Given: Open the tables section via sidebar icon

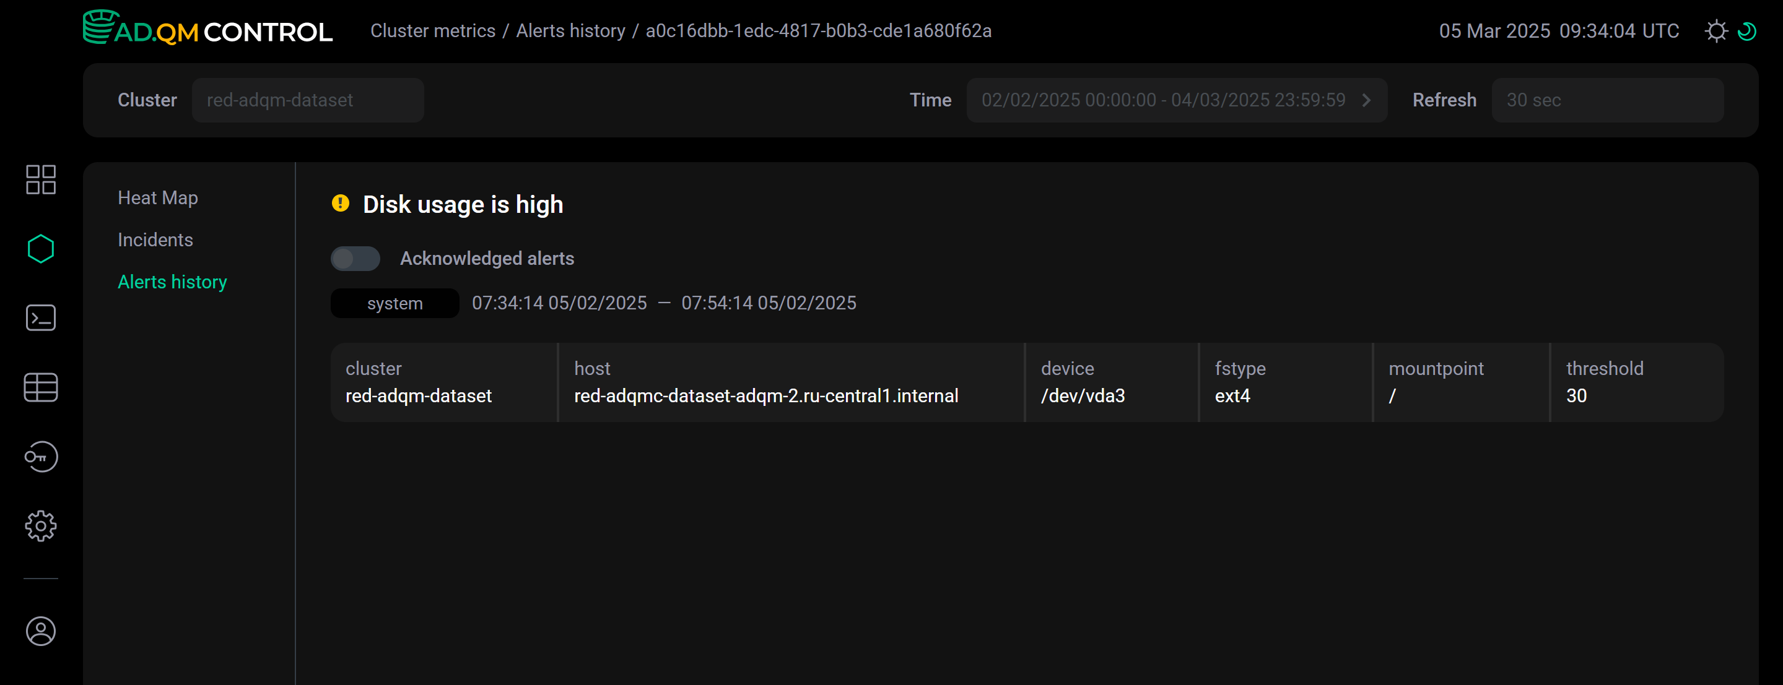Looking at the screenshot, I should tap(40, 387).
